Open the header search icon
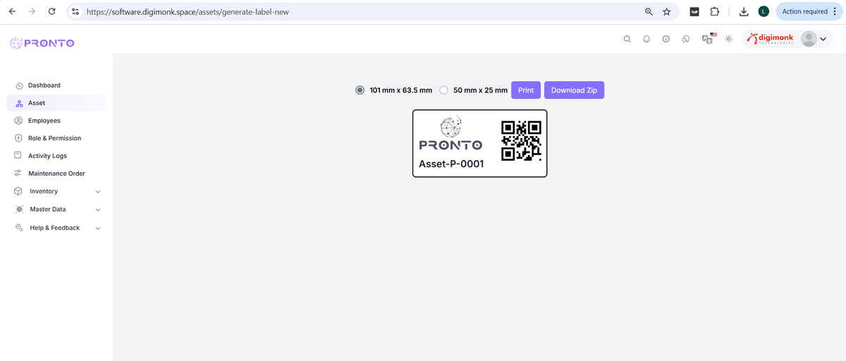The width and height of the screenshot is (846, 361). point(627,39)
